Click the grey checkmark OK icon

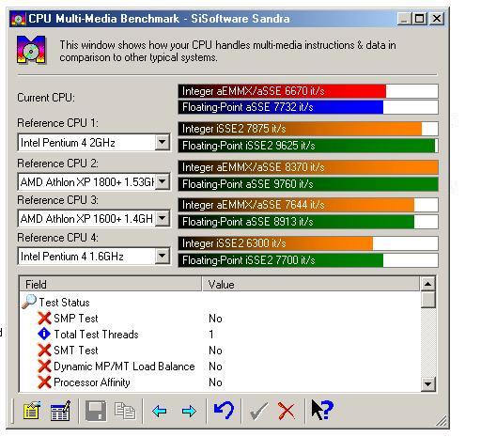click(258, 411)
